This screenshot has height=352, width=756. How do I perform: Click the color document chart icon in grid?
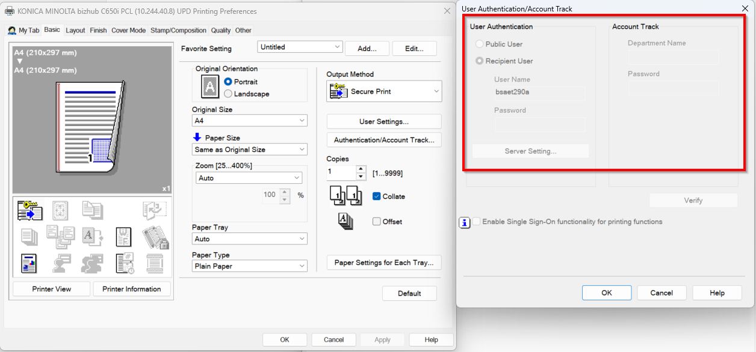click(29, 263)
